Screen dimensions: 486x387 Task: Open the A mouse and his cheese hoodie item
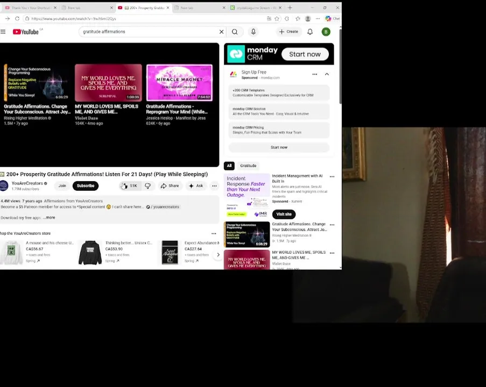coord(37,252)
